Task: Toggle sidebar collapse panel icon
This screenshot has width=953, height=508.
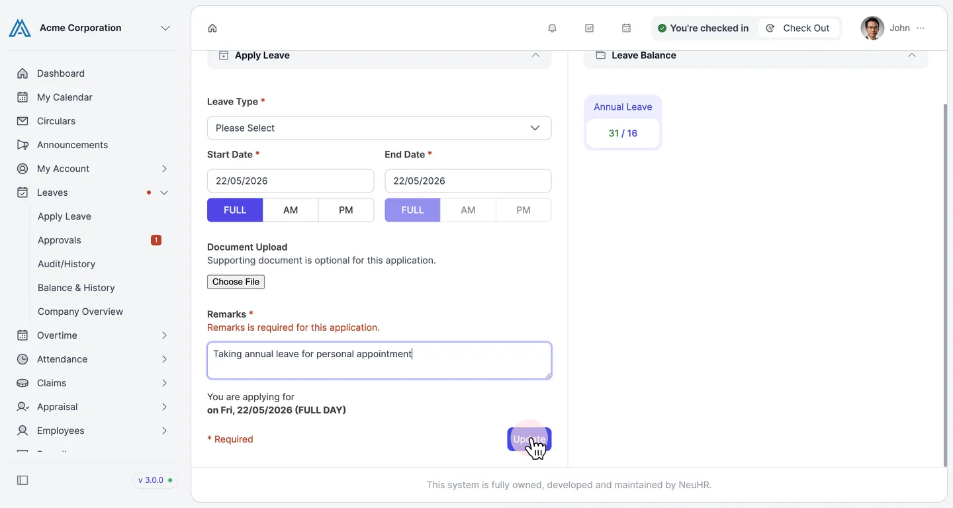Action: tap(23, 480)
